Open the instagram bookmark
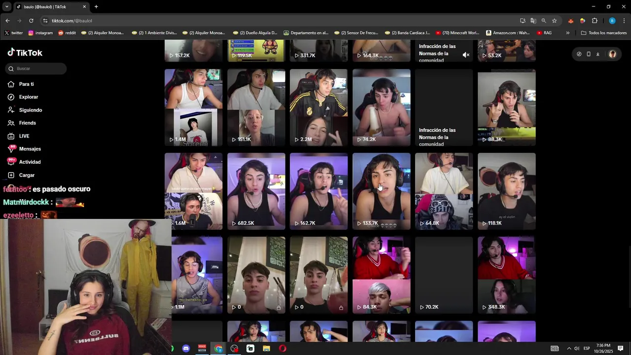Screen dimensions: 631x355 point(40,33)
